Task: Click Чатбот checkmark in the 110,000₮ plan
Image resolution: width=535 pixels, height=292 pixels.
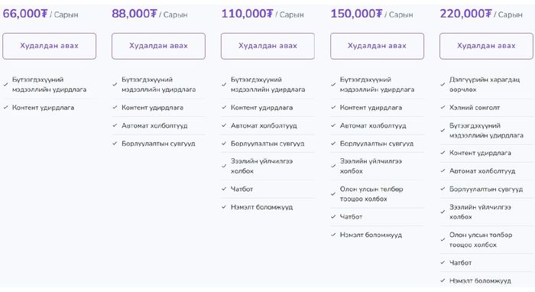Action: (x=224, y=189)
